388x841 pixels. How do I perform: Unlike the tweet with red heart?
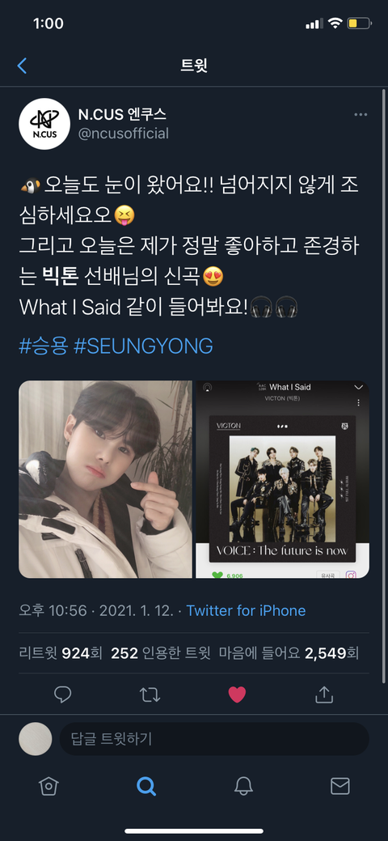coord(237,694)
